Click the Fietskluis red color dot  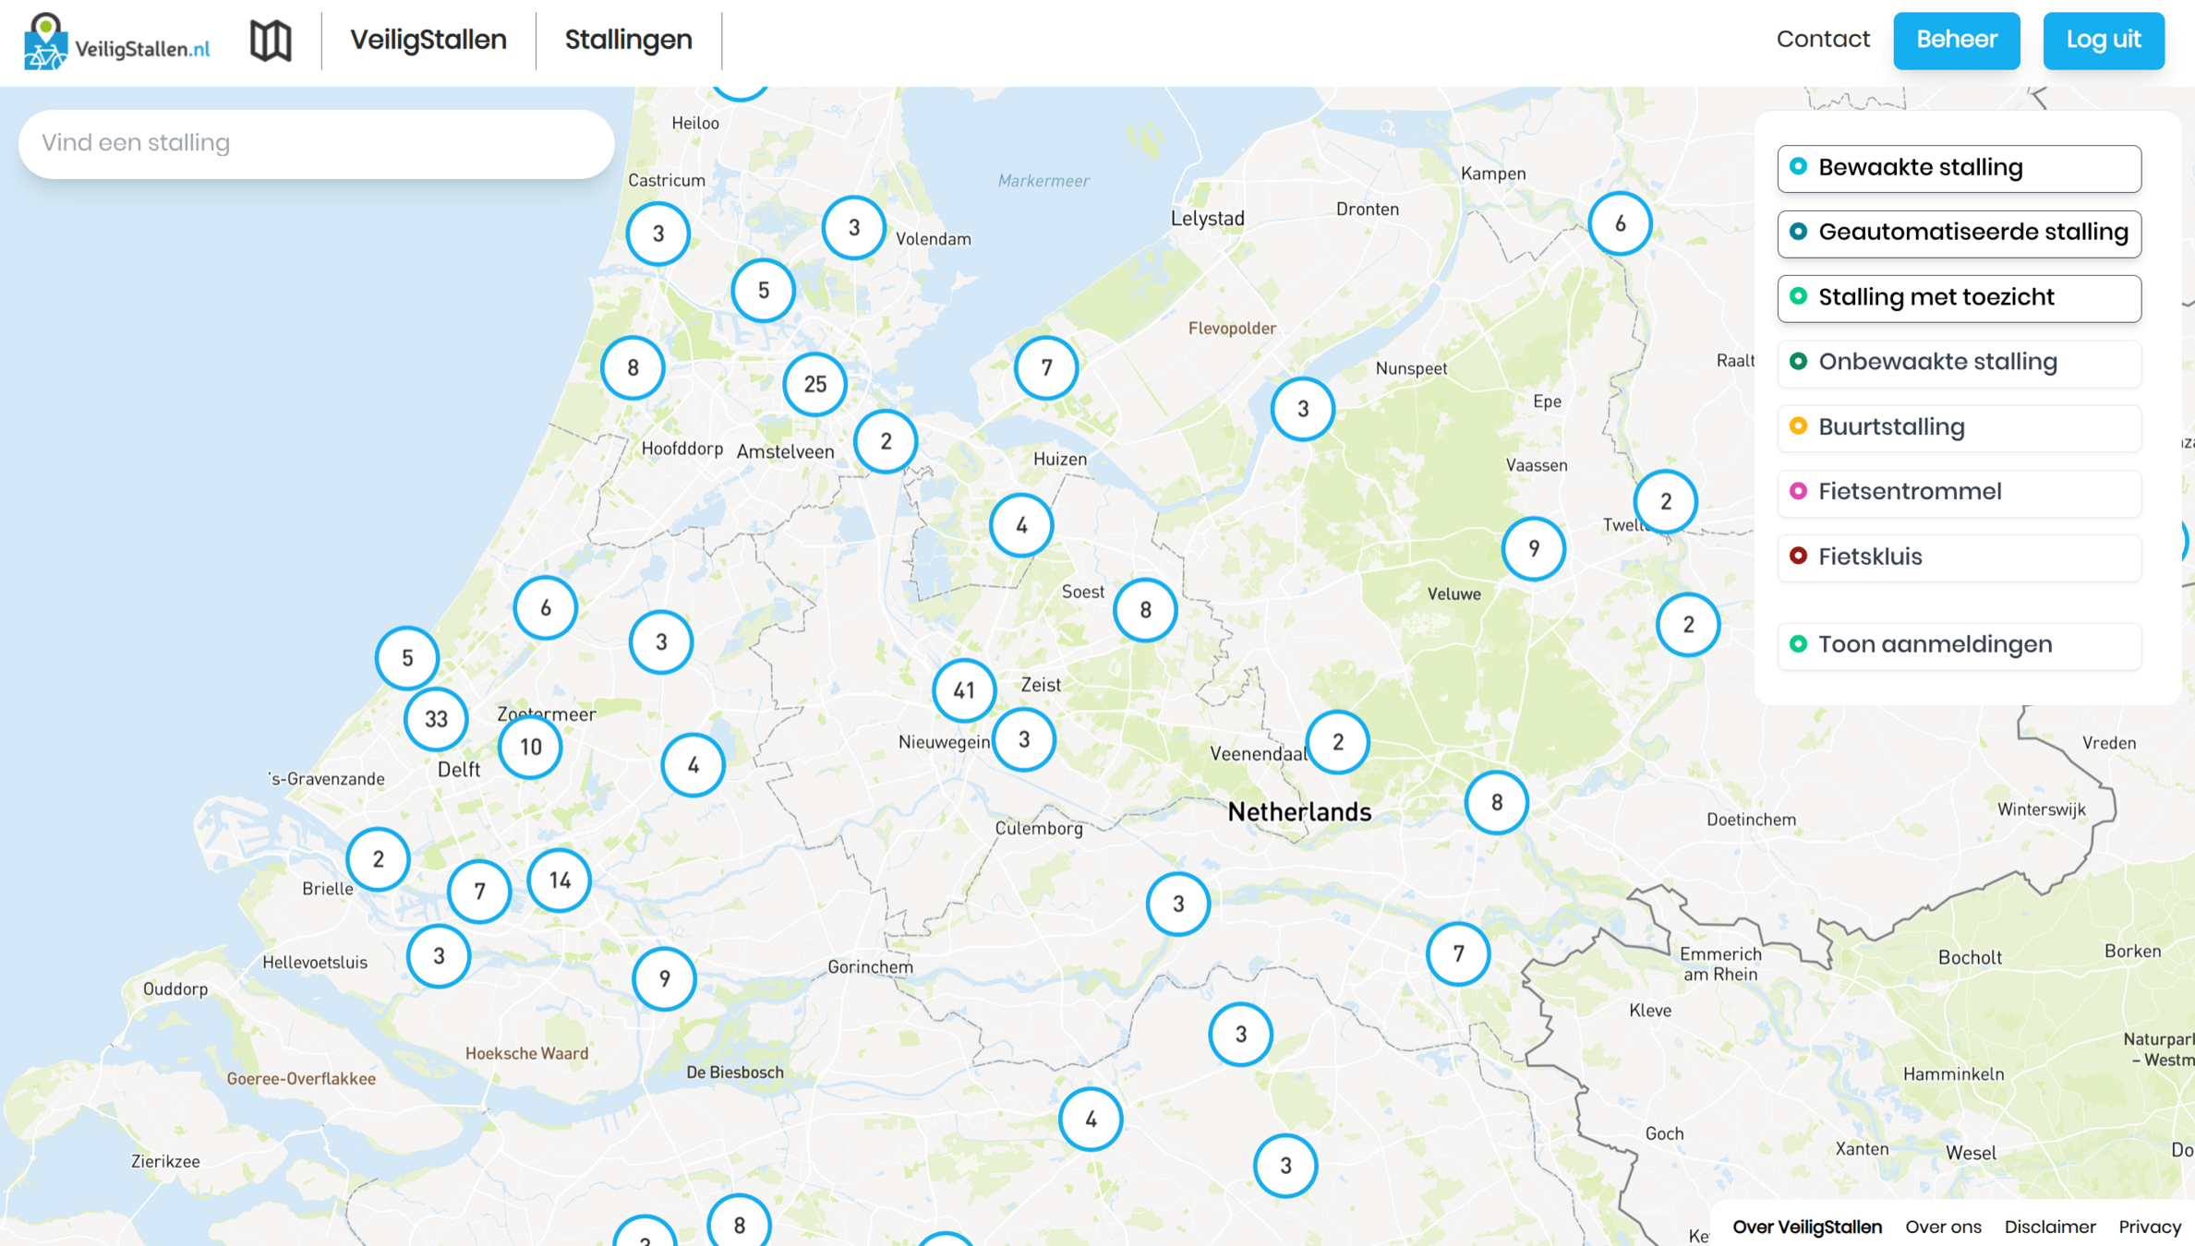coord(1798,556)
